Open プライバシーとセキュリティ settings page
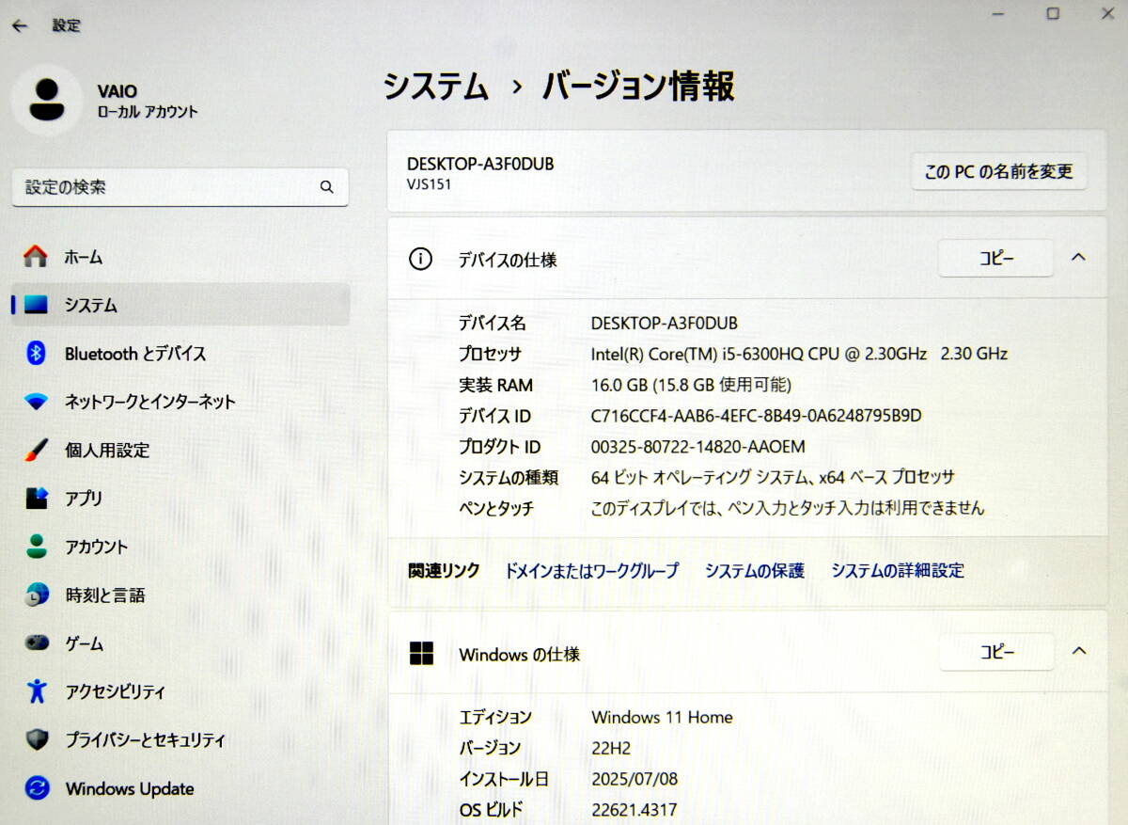 (x=180, y=740)
